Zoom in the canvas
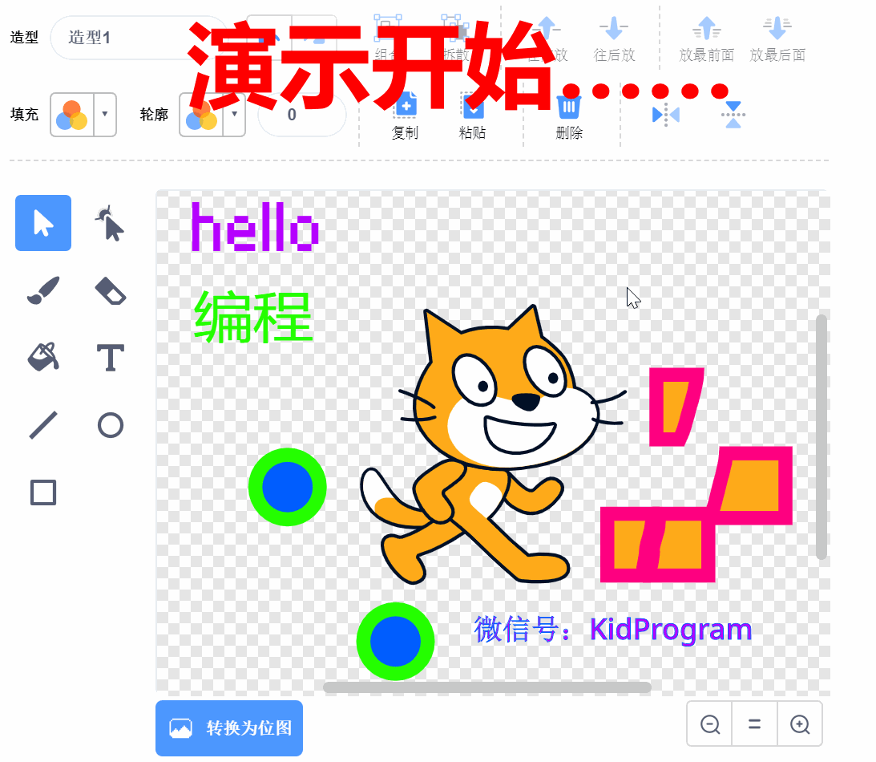876x762 pixels. click(800, 724)
